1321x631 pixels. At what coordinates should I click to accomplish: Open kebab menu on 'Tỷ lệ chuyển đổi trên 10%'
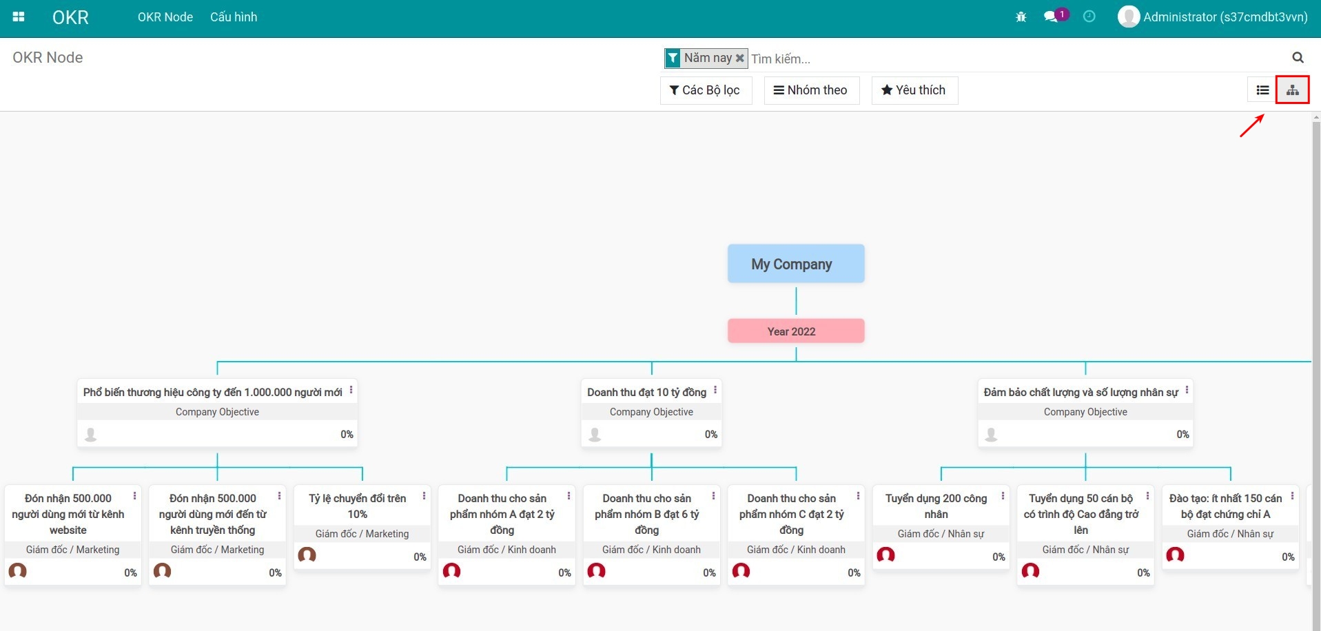click(424, 496)
